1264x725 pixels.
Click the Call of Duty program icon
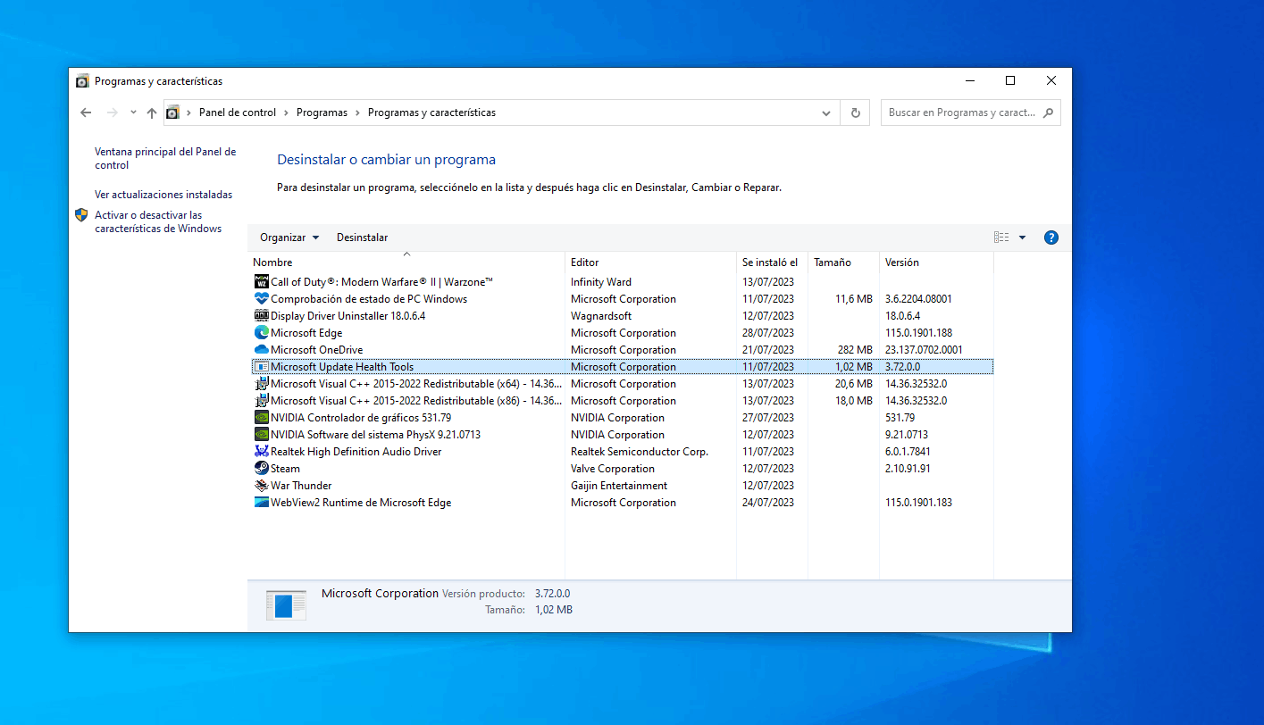[x=262, y=282]
